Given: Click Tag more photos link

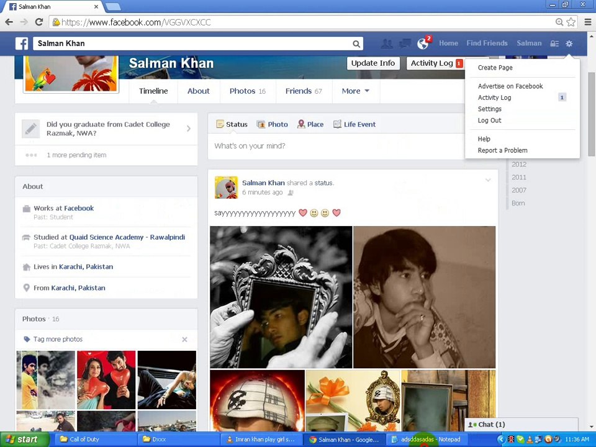Looking at the screenshot, I should pos(58,340).
